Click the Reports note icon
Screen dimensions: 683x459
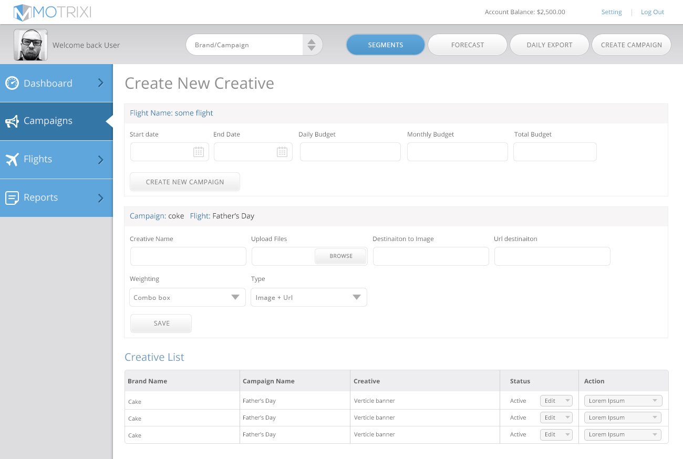tap(12, 197)
